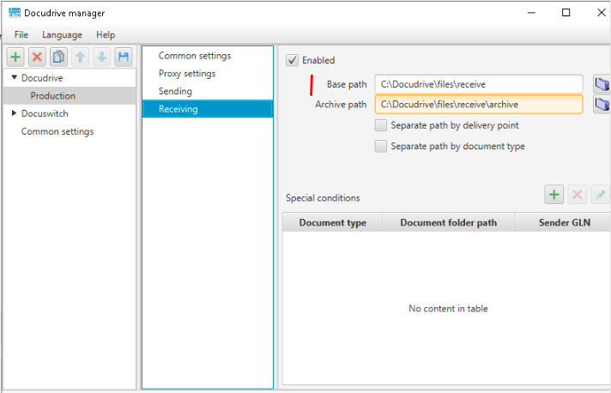Add a special condition with green plus
Screen dimensions: 611x393
tap(554, 195)
